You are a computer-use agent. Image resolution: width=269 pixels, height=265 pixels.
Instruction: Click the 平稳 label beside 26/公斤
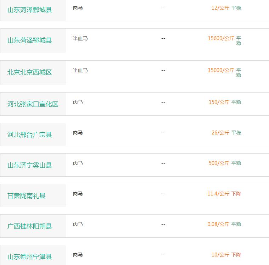236,133
